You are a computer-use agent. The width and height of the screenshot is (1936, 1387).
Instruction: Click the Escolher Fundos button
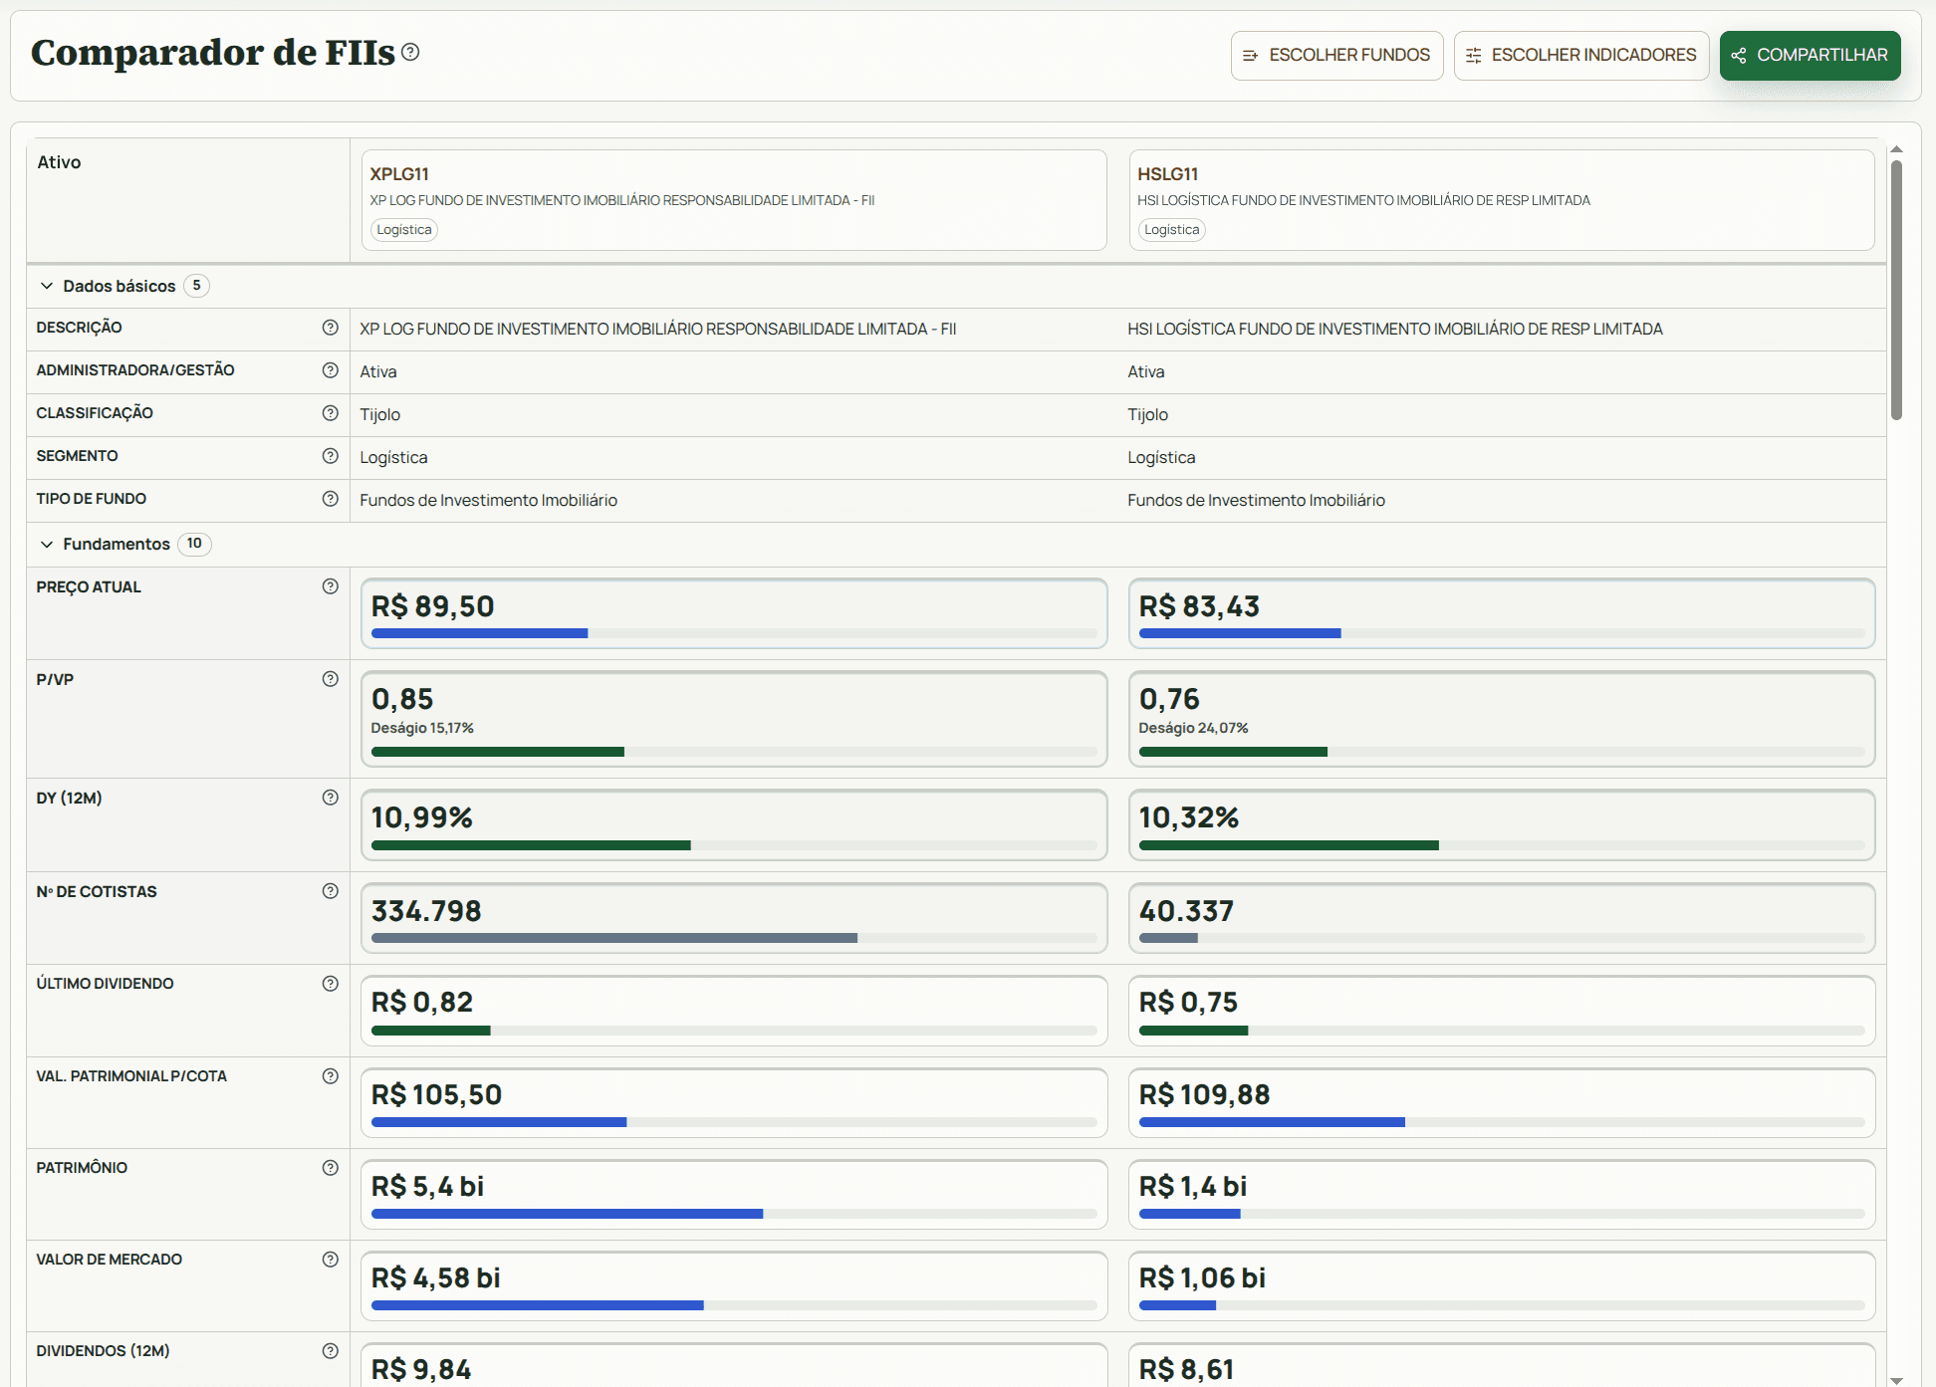[1336, 56]
